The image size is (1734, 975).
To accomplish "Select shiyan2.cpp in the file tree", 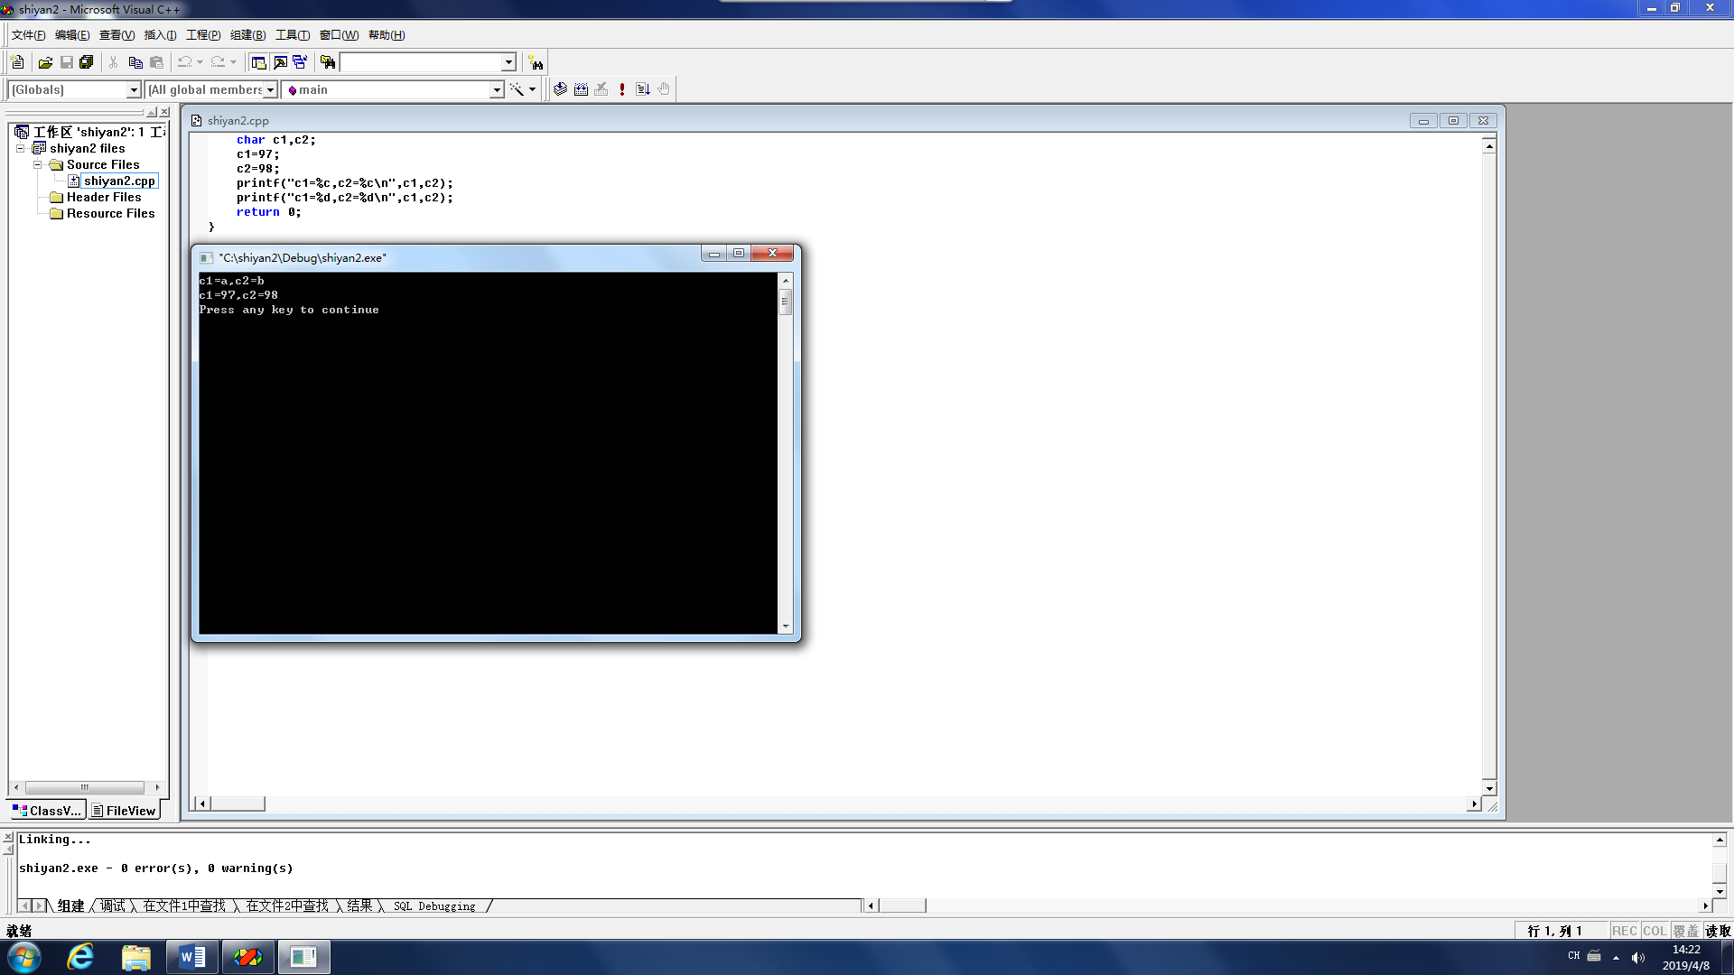I will tap(119, 181).
